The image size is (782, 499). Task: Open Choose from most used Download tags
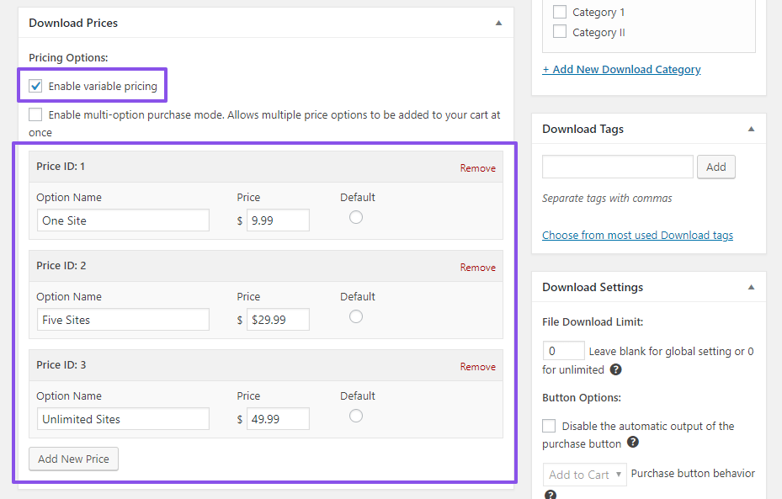pos(637,236)
